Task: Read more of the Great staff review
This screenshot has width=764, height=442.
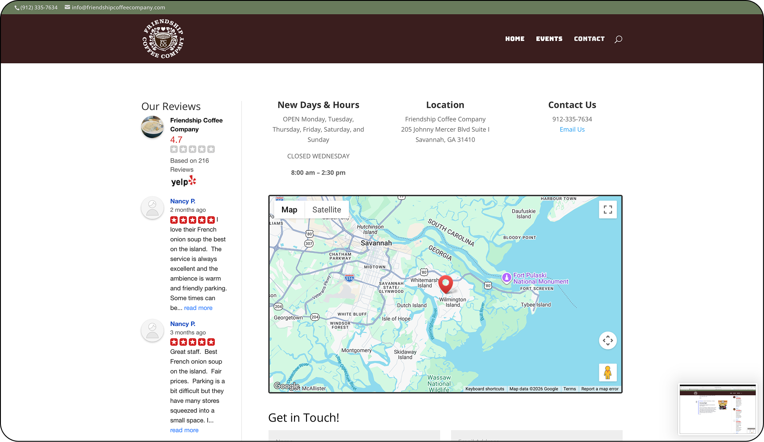Action: point(184,430)
